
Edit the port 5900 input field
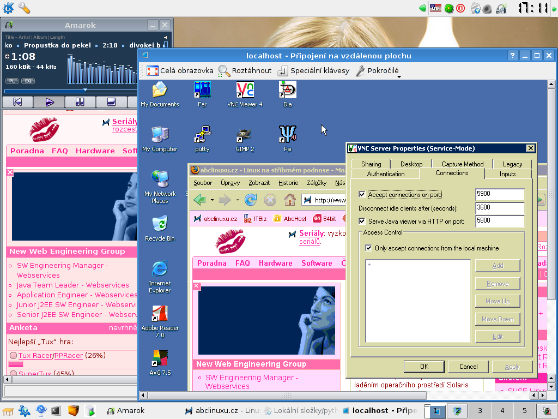(x=500, y=194)
